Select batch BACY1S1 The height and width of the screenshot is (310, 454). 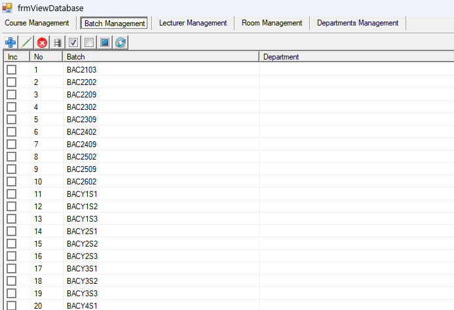pos(161,194)
